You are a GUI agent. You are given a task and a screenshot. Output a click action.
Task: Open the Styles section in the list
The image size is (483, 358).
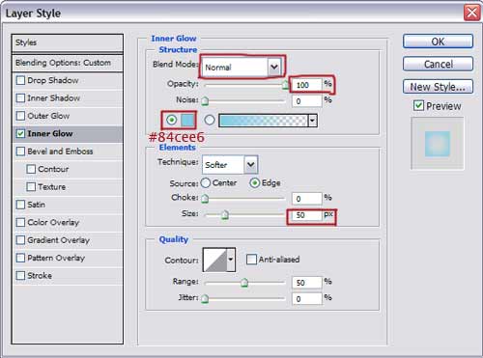[x=68, y=42]
